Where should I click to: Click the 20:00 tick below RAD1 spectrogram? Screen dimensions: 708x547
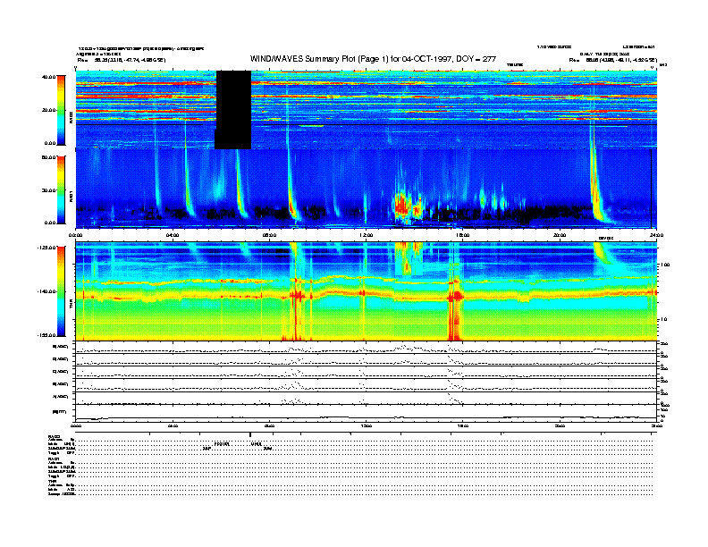click(x=560, y=235)
